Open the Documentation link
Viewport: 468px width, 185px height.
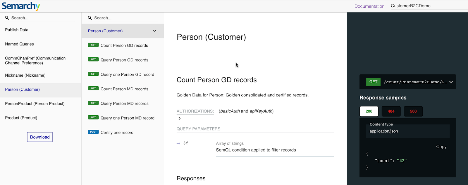369,6
